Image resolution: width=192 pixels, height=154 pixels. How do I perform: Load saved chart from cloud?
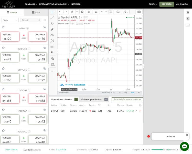point(118,12)
